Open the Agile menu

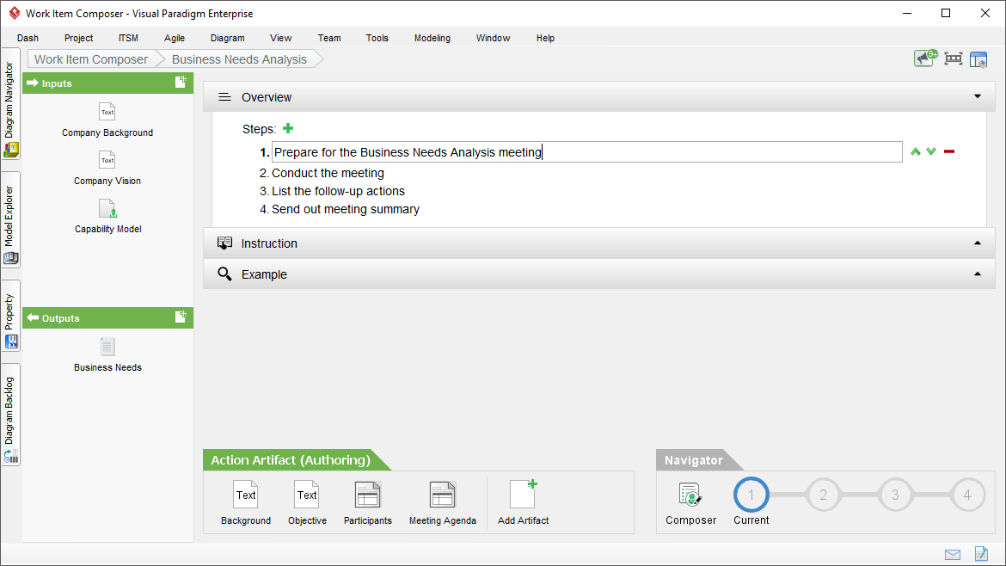(x=175, y=38)
